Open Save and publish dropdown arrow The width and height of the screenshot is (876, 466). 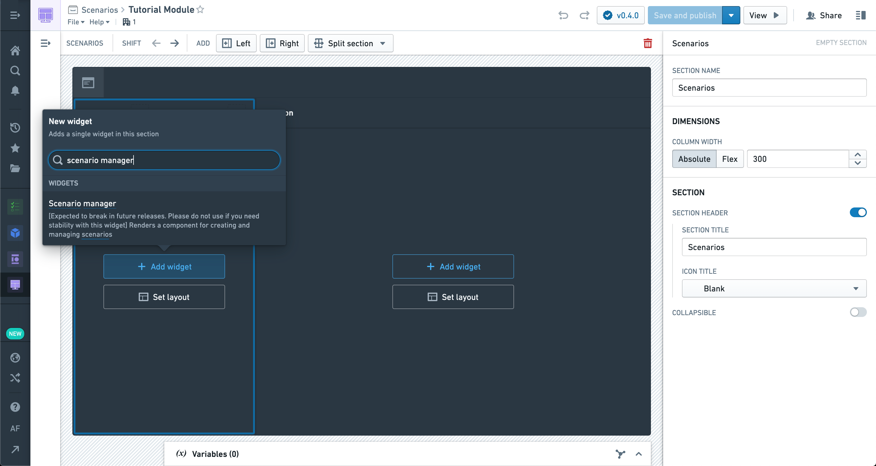[x=731, y=15]
